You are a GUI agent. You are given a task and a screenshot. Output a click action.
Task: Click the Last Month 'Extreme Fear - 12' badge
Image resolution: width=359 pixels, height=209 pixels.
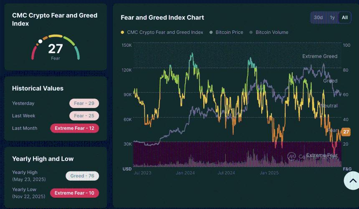pos(74,128)
